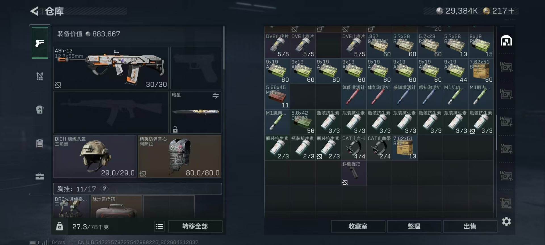This screenshot has height=245, width=545.
Task: Open the list view menu beside 转移全部
Action: click(x=160, y=226)
